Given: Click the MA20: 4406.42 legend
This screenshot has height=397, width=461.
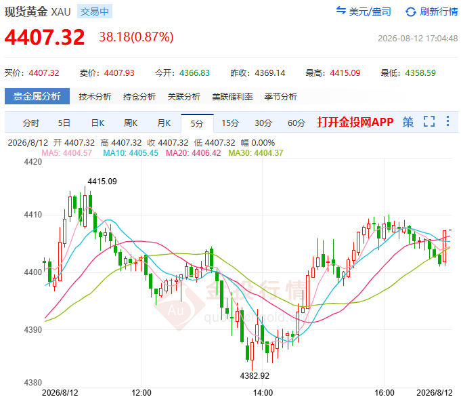Looking at the screenshot, I should click(x=193, y=153).
